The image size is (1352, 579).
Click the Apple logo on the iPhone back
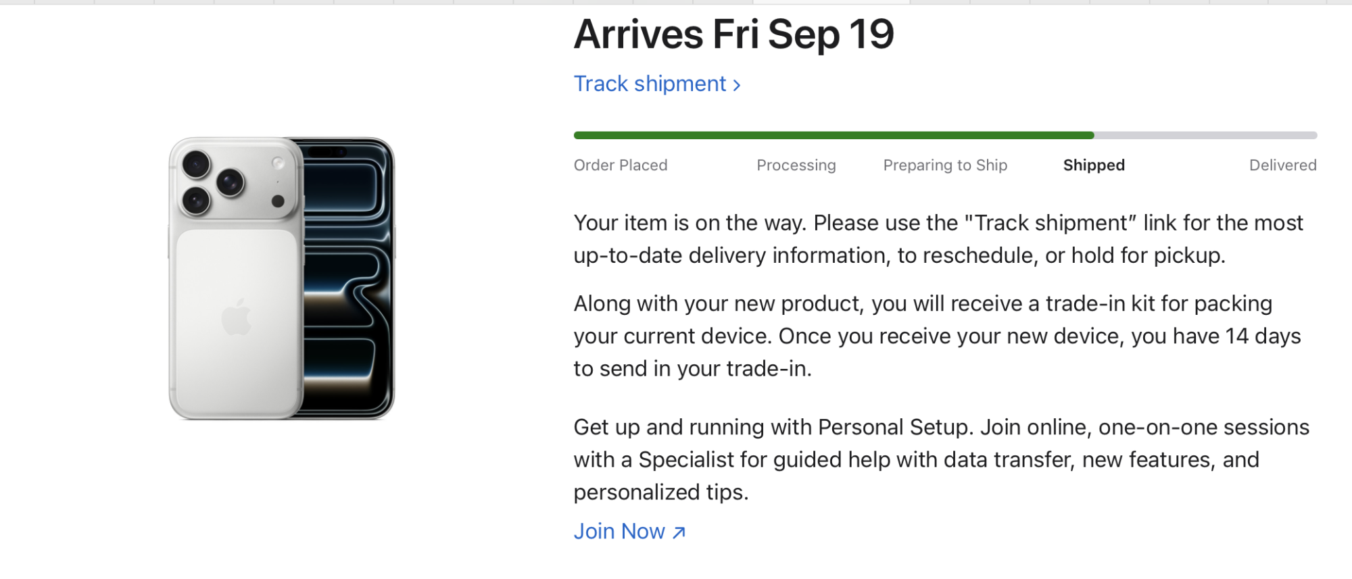(x=236, y=316)
